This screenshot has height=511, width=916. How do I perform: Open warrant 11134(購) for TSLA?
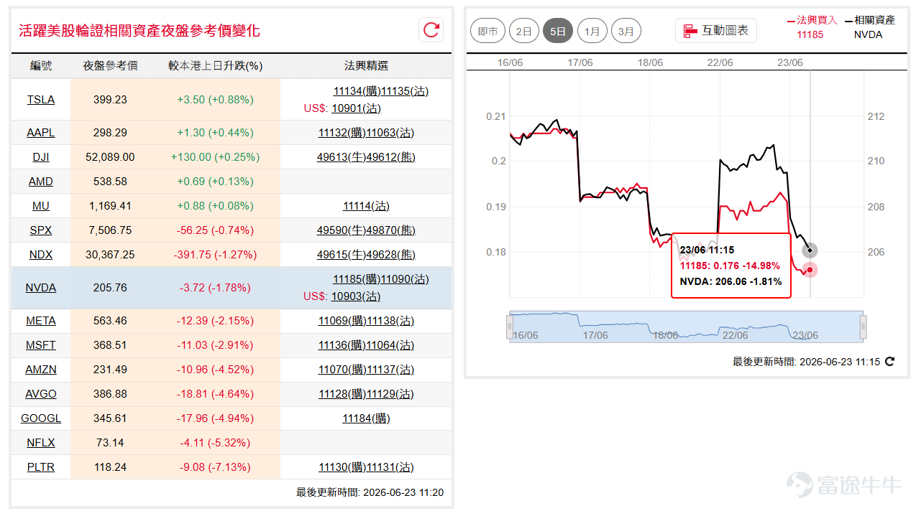pos(357,91)
